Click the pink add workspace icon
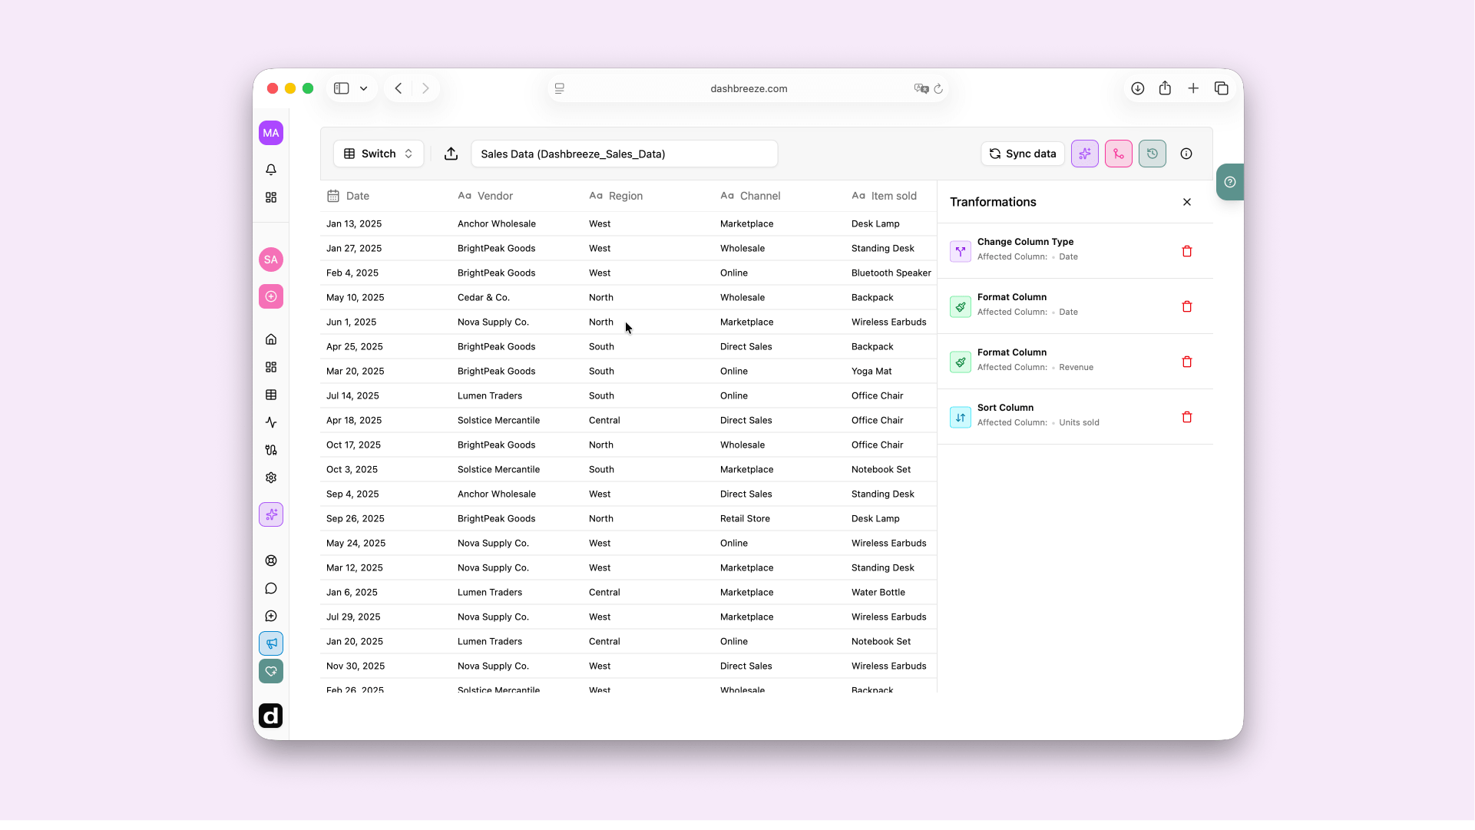 (x=271, y=296)
